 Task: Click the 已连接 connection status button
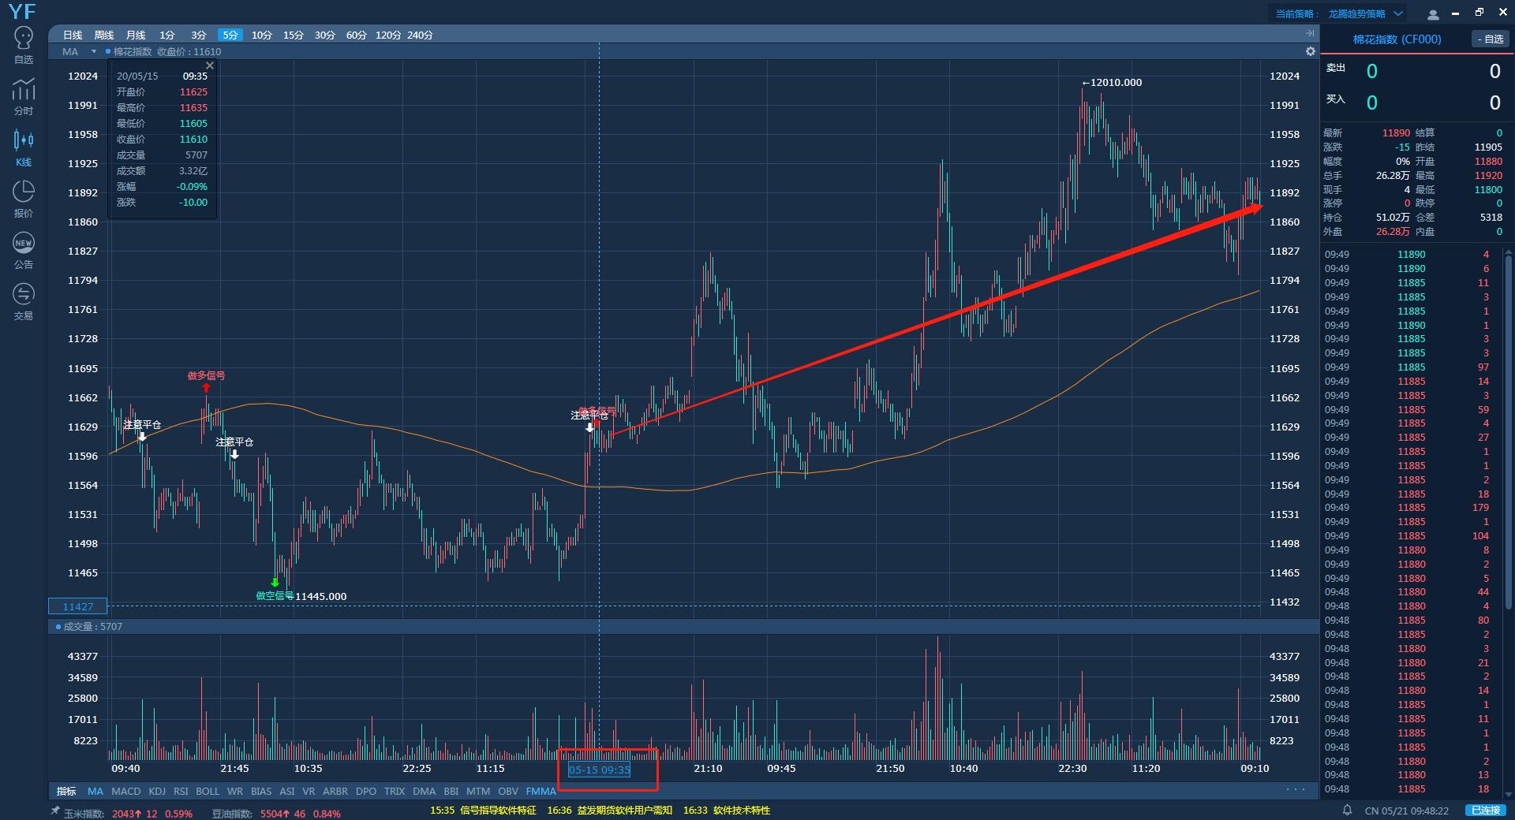tap(1485, 810)
